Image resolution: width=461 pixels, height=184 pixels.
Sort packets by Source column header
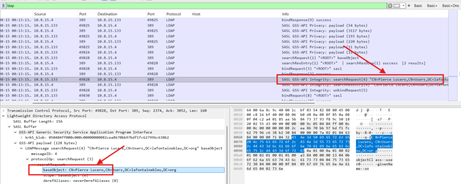[40, 14]
